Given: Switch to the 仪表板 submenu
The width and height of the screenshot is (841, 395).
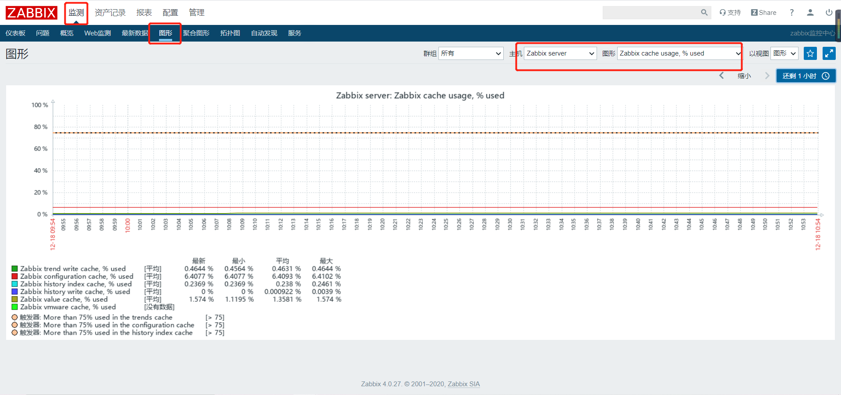Looking at the screenshot, I should point(15,33).
